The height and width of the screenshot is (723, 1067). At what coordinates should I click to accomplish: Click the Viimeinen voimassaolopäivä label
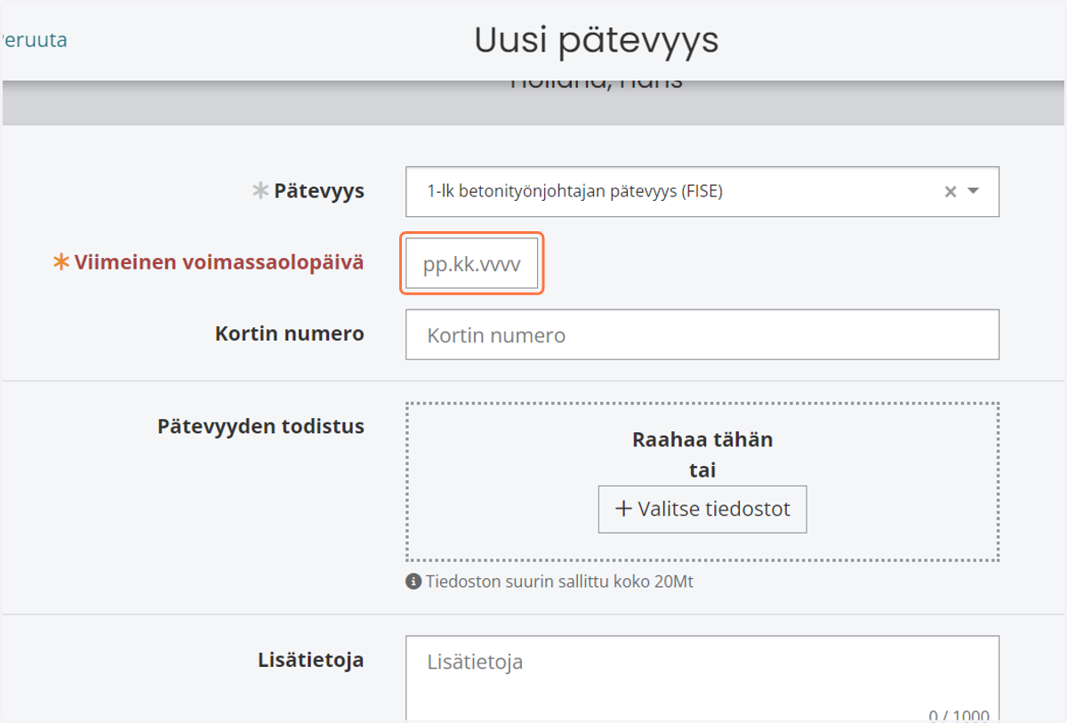click(x=219, y=262)
